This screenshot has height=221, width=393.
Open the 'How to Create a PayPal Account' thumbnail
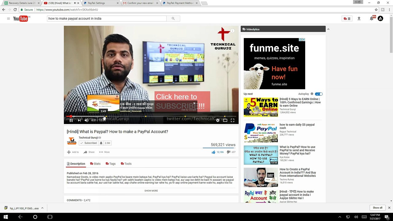pyautogui.click(x=261, y=177)
